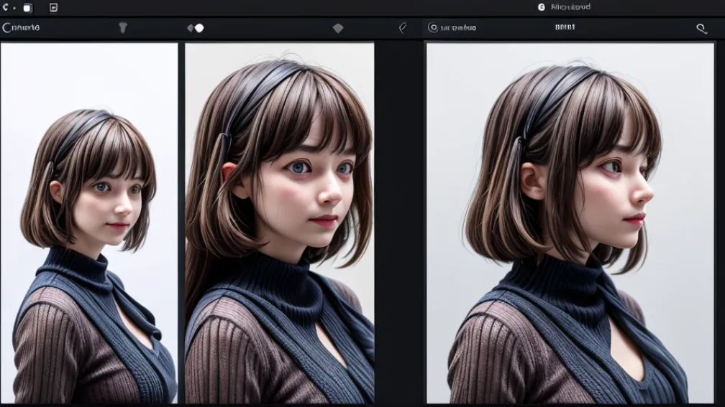Click the side-profile portrait preview image
Screen dimensions: 725x407
[570, 223]
